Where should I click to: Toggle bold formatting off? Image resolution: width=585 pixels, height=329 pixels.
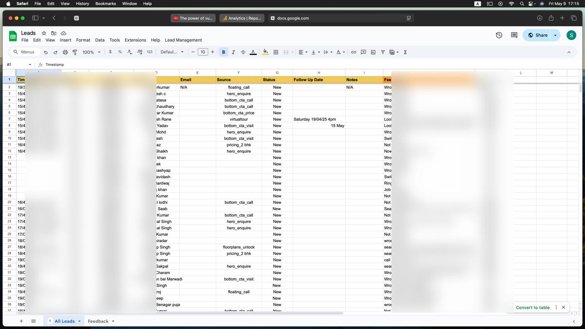pos(223,52)
